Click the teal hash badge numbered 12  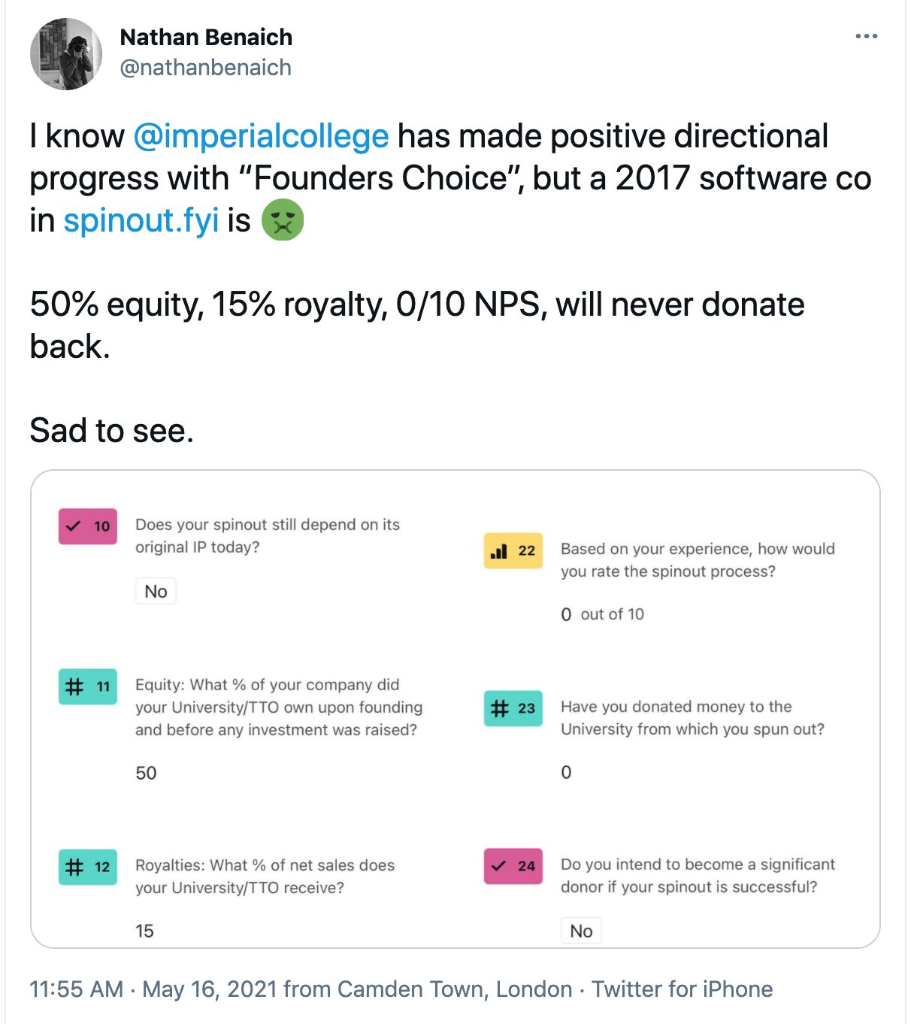pyautogui.click(x=88, y=867)
